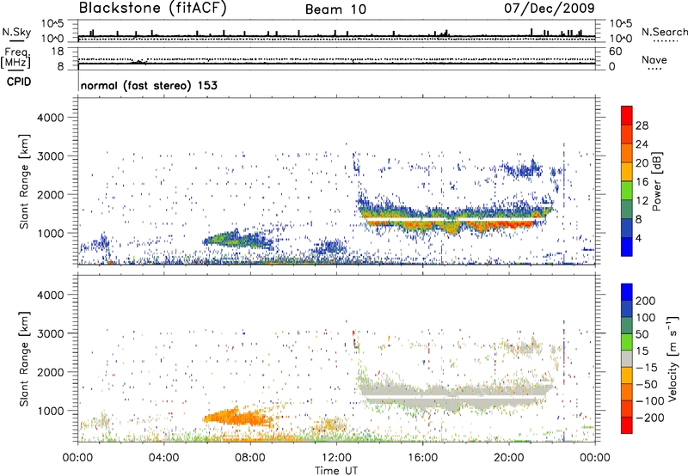Screen dimensions: 688x476
Task: Click the '16:00' time axis label
Action: 422,458
